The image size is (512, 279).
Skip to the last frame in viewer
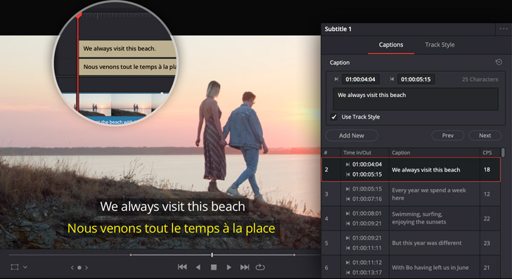(x=245, y=267)
